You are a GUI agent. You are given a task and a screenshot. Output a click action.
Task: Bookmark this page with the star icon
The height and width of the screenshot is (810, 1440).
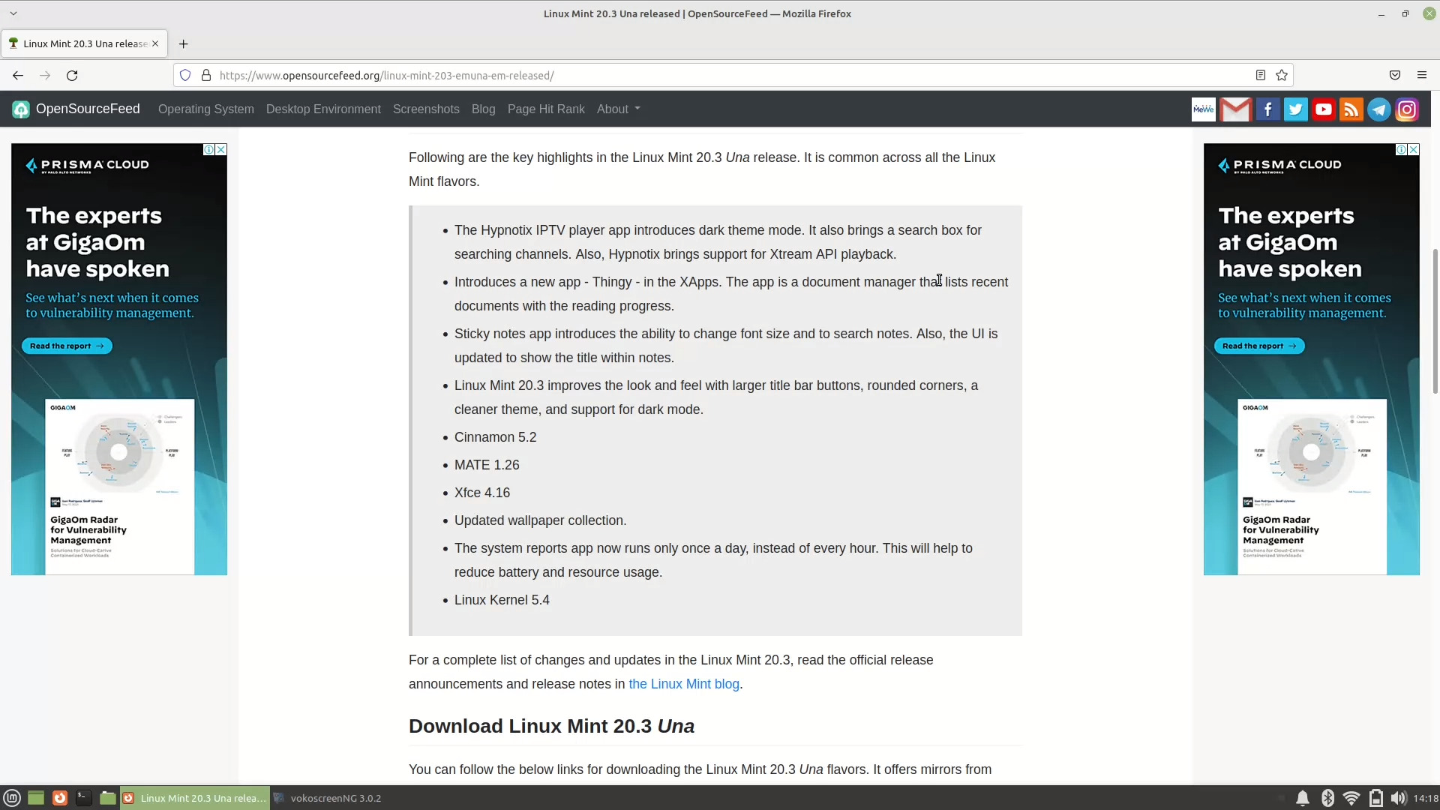click(1282, 75)
